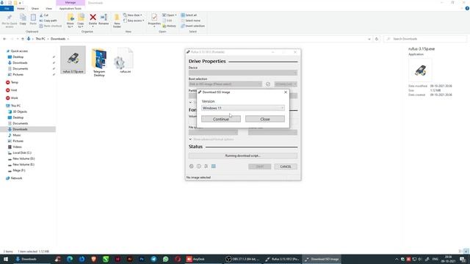The height and width of the screenshot is (264, 470).
Task: Click Invert selection in ribbon
Action: (192, 26)
